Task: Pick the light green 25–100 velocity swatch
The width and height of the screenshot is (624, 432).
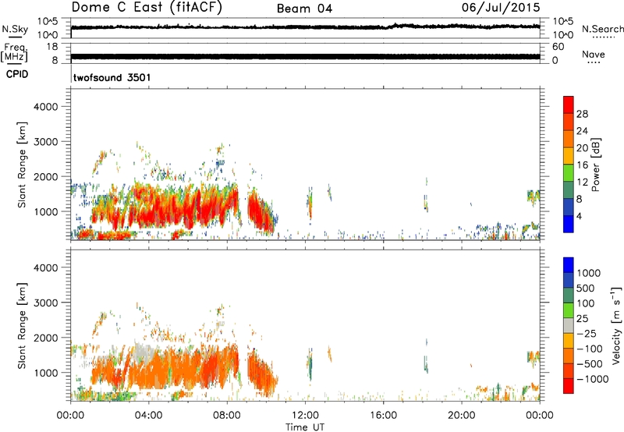Action: tap(569, 310)
